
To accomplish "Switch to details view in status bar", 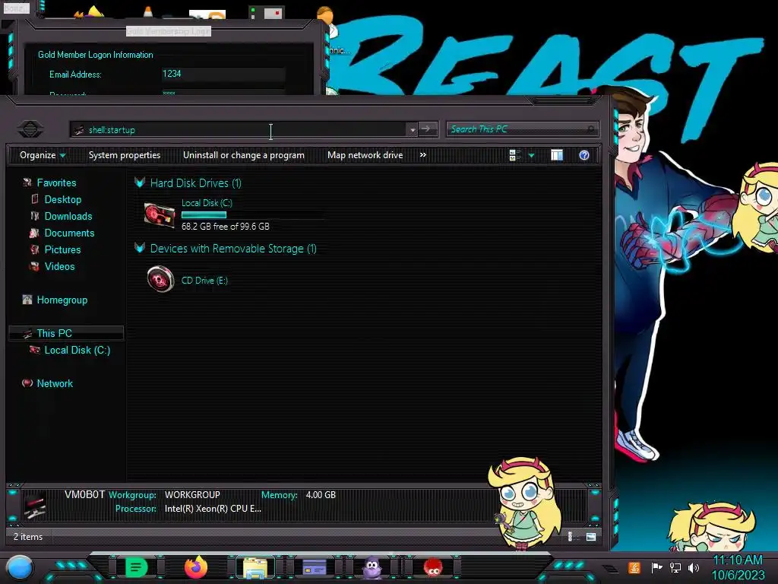I will tap(571, 536).
